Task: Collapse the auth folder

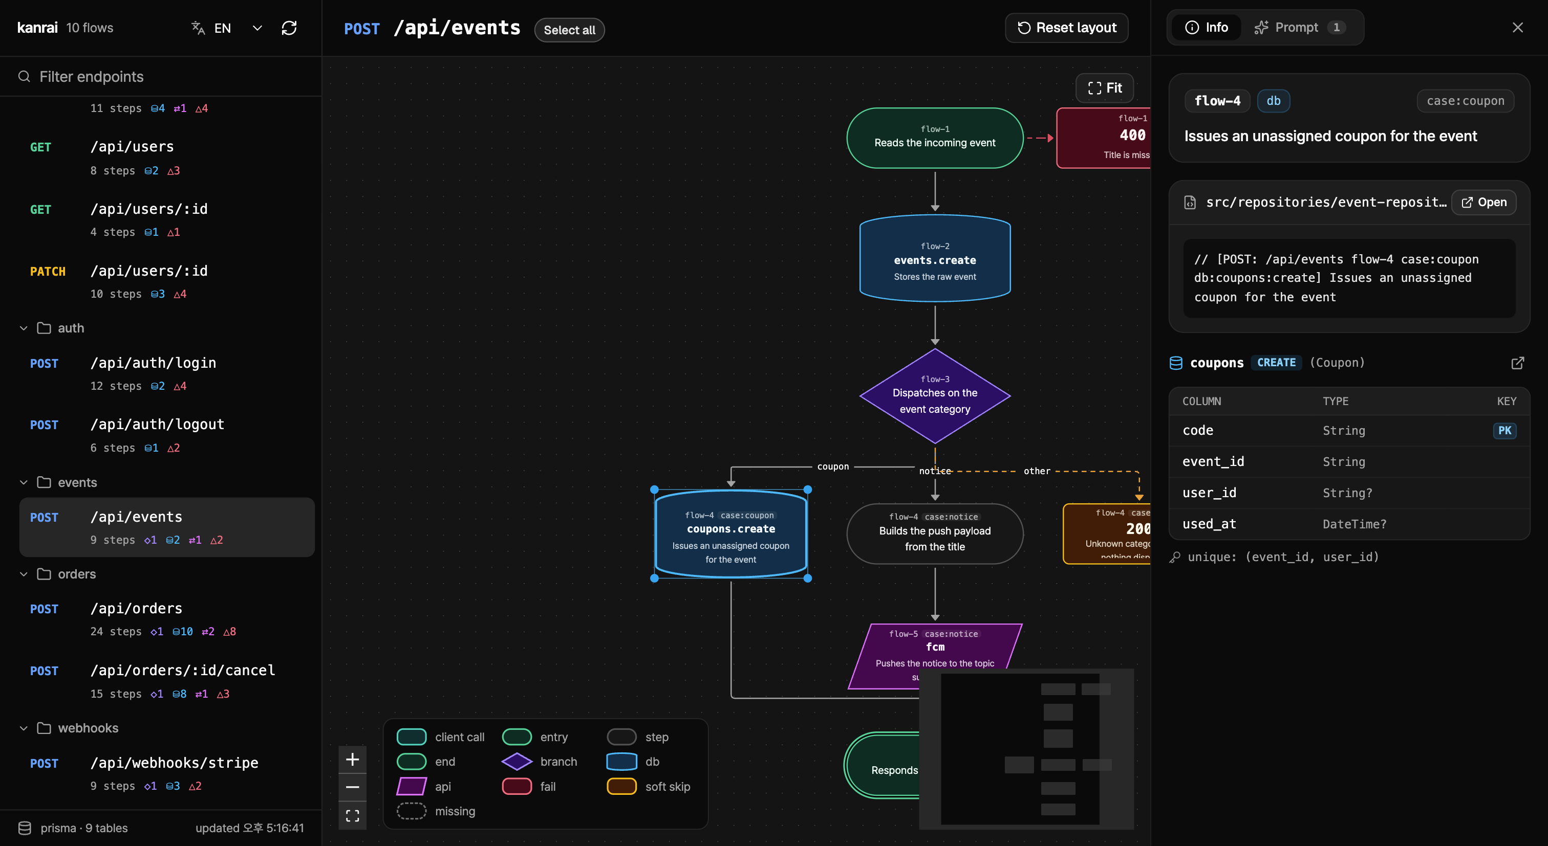Action: click(x=24, y=328)
